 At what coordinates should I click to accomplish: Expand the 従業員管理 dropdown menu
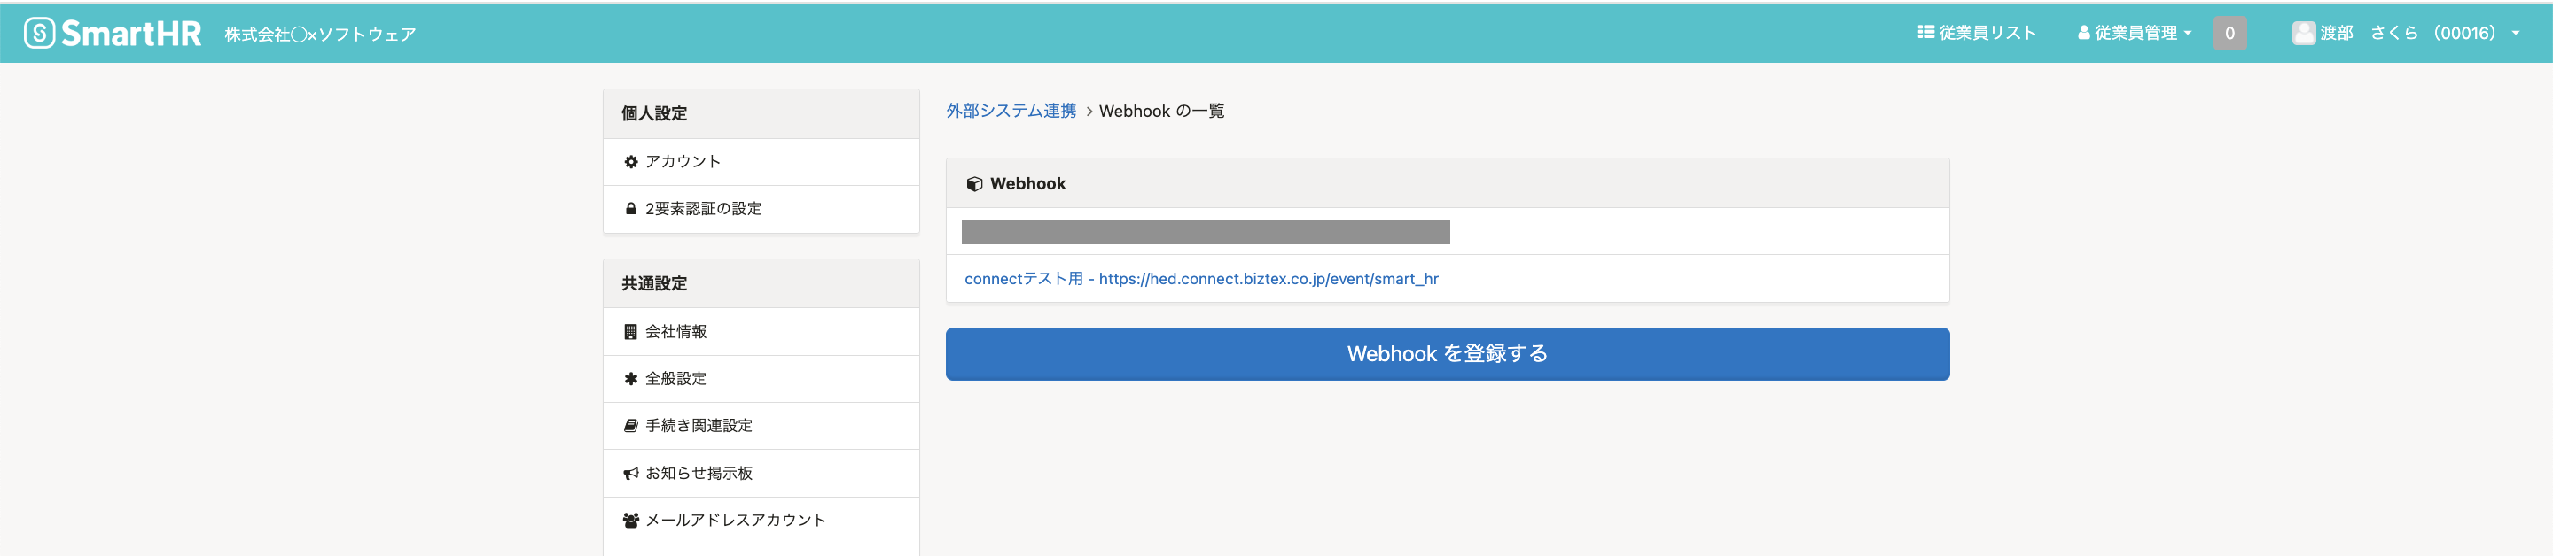(2135, 34)
